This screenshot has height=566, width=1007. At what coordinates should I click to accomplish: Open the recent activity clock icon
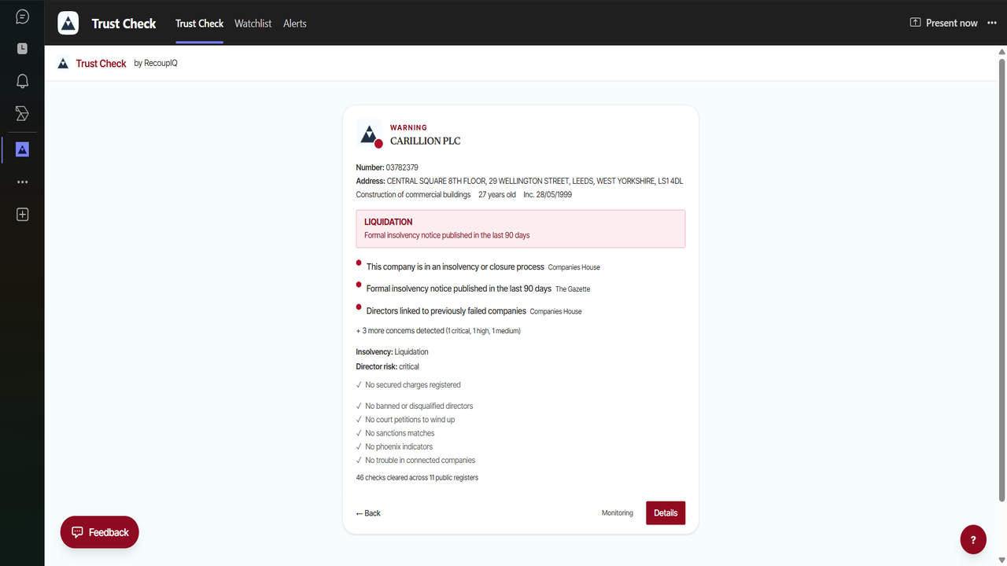click(22, 49)
